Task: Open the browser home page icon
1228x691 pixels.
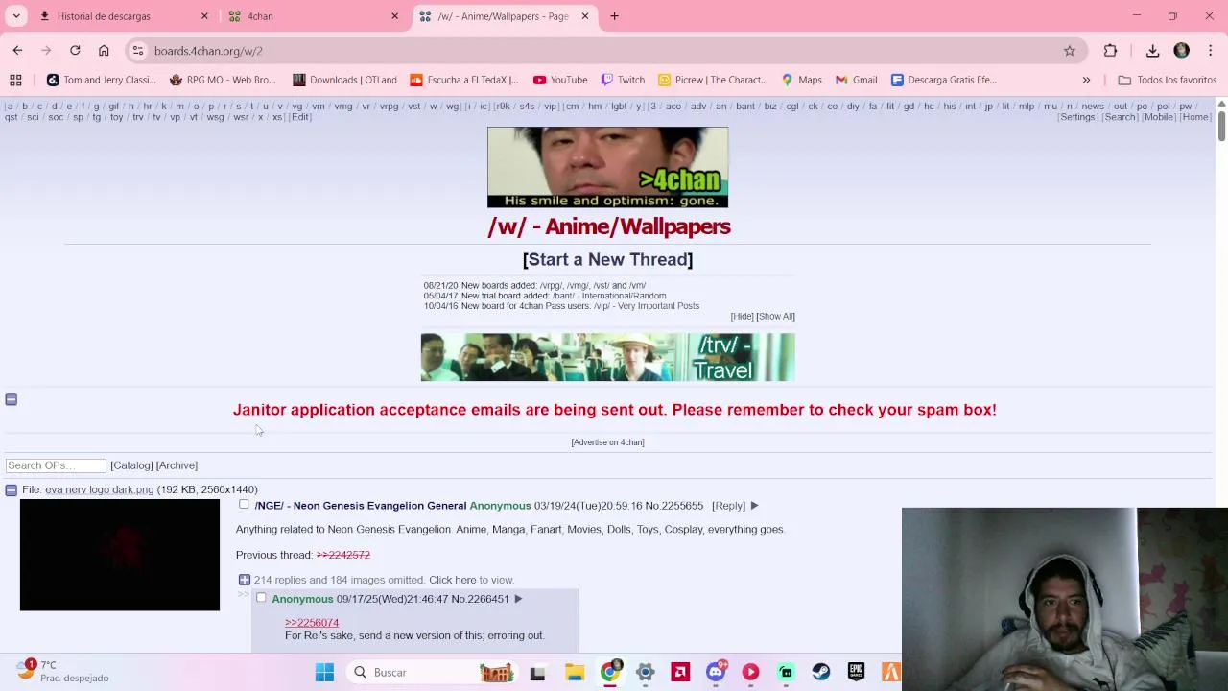Action: 104,51
